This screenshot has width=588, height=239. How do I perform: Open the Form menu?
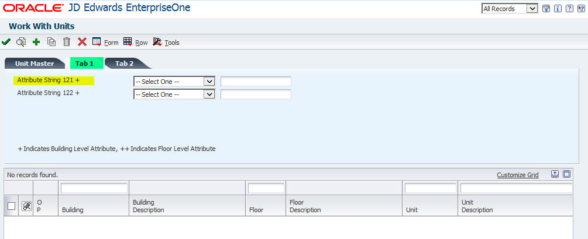[105, 42]
